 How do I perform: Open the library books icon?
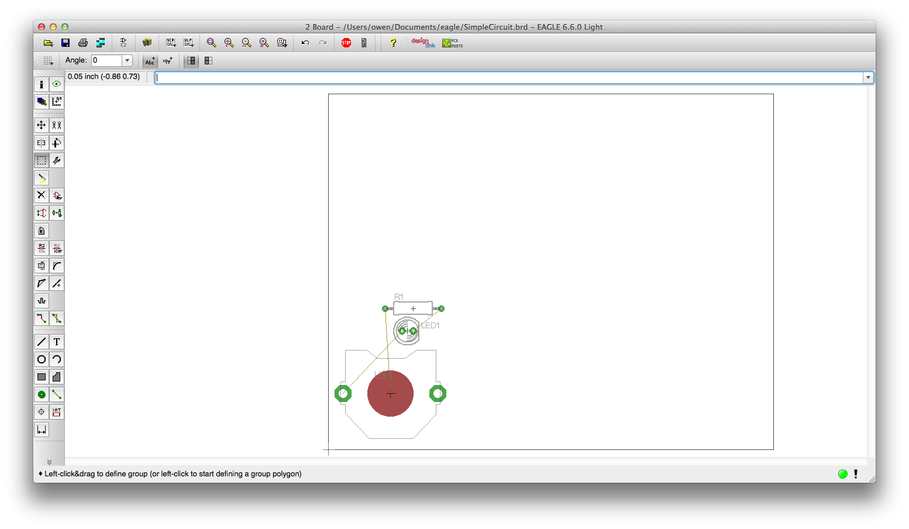pos(147,43)
